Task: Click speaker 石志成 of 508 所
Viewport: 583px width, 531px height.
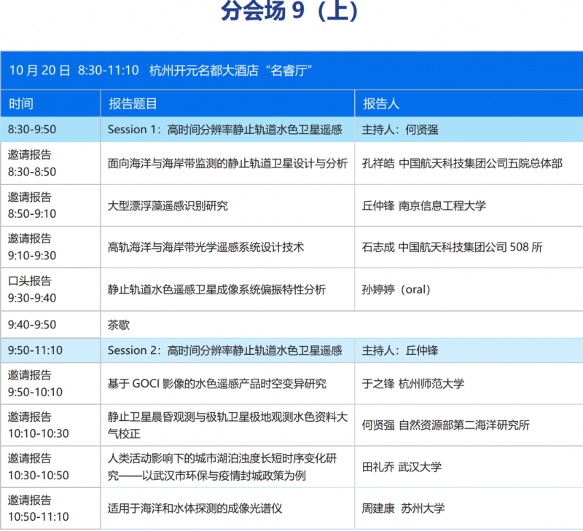Action: point(452,247)
